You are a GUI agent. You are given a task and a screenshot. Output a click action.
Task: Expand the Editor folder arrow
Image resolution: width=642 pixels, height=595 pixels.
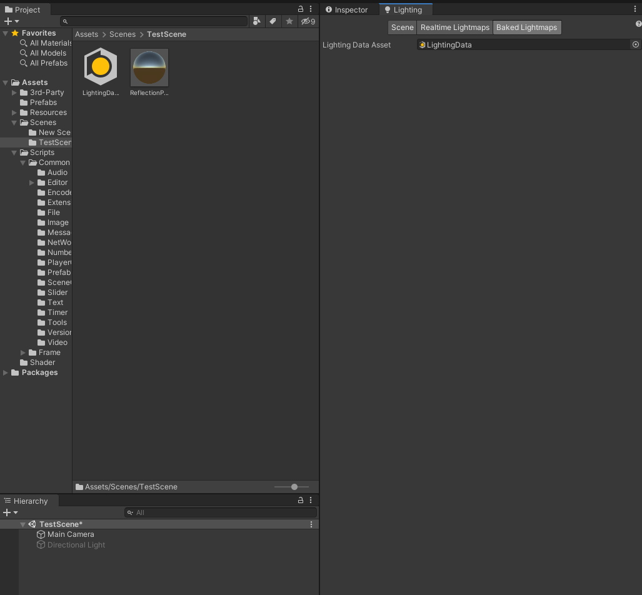click(x=32, y=182)
